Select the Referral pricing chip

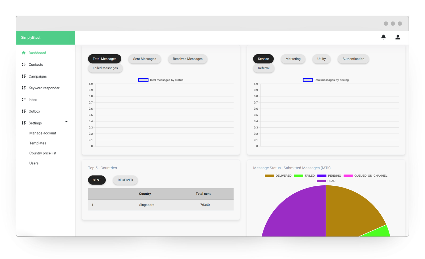[263, 68]
